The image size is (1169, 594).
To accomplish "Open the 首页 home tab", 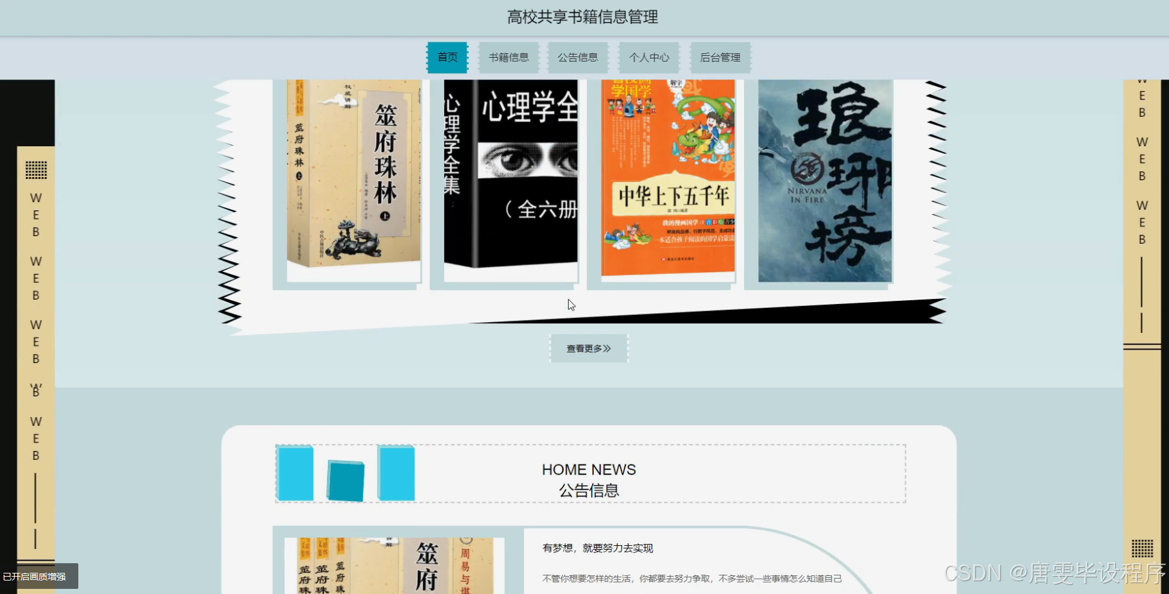I will [x=447, y=58].
